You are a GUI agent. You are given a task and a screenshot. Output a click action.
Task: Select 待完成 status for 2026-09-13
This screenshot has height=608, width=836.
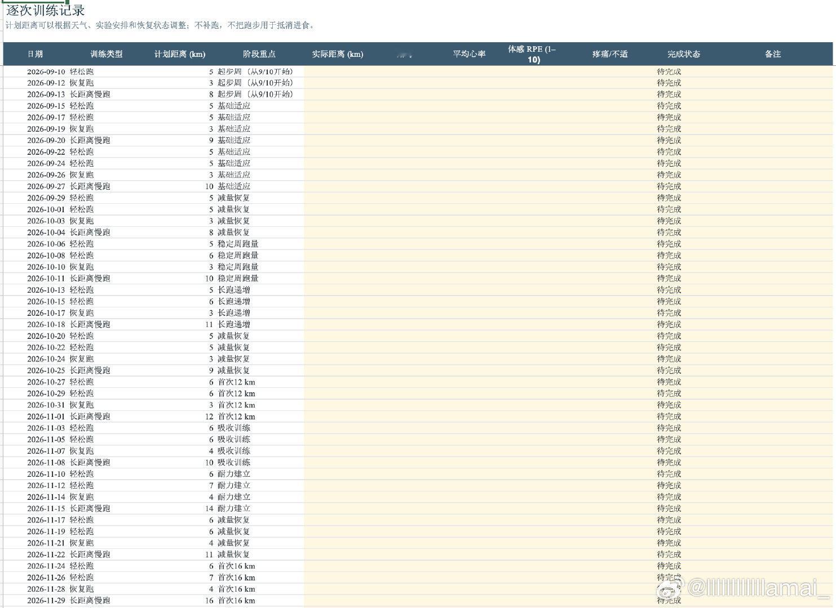point(669,94)
